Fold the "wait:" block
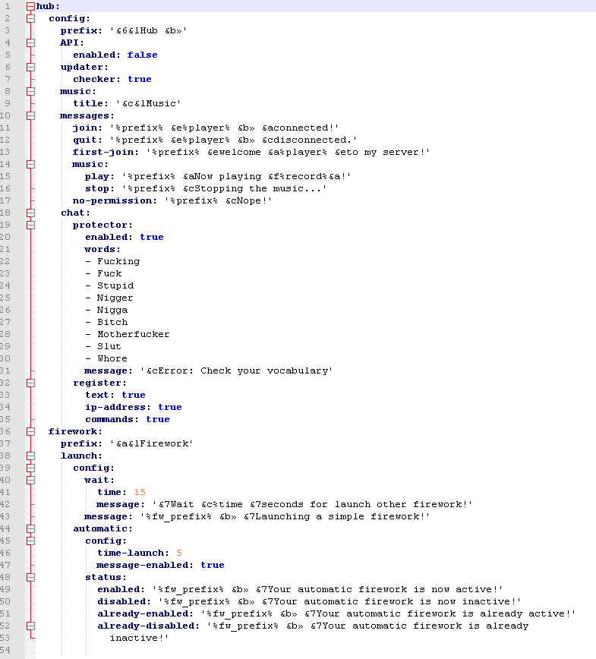 tap(30, 480)
